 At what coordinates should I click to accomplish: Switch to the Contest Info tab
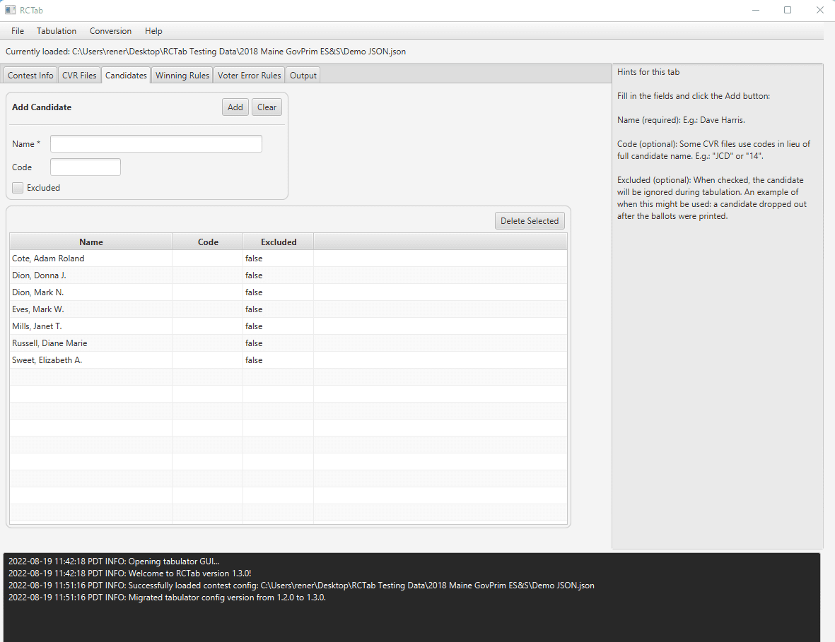[30, 76]
